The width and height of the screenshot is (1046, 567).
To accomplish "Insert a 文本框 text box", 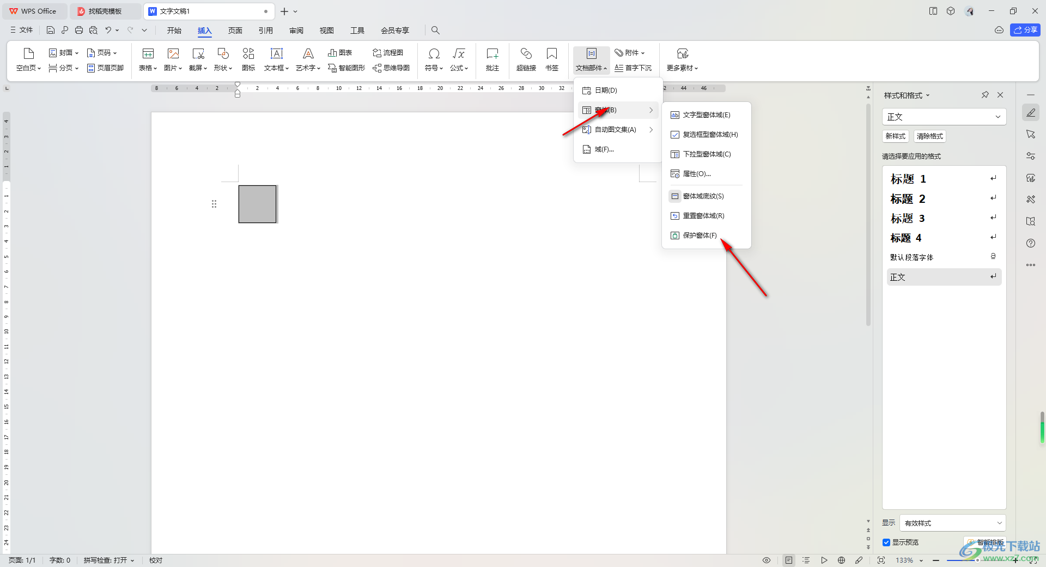I will click(x=276, y=59).
